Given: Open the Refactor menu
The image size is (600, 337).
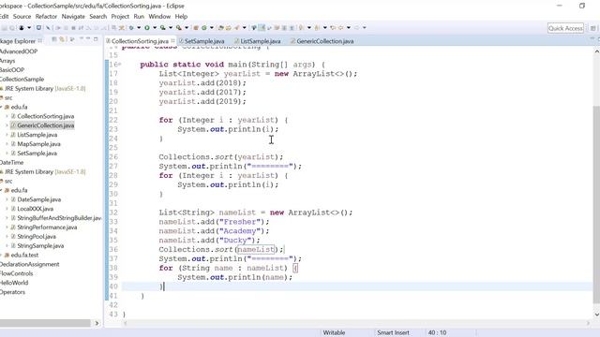Looking at the screenshot, I should pos(46,17).
